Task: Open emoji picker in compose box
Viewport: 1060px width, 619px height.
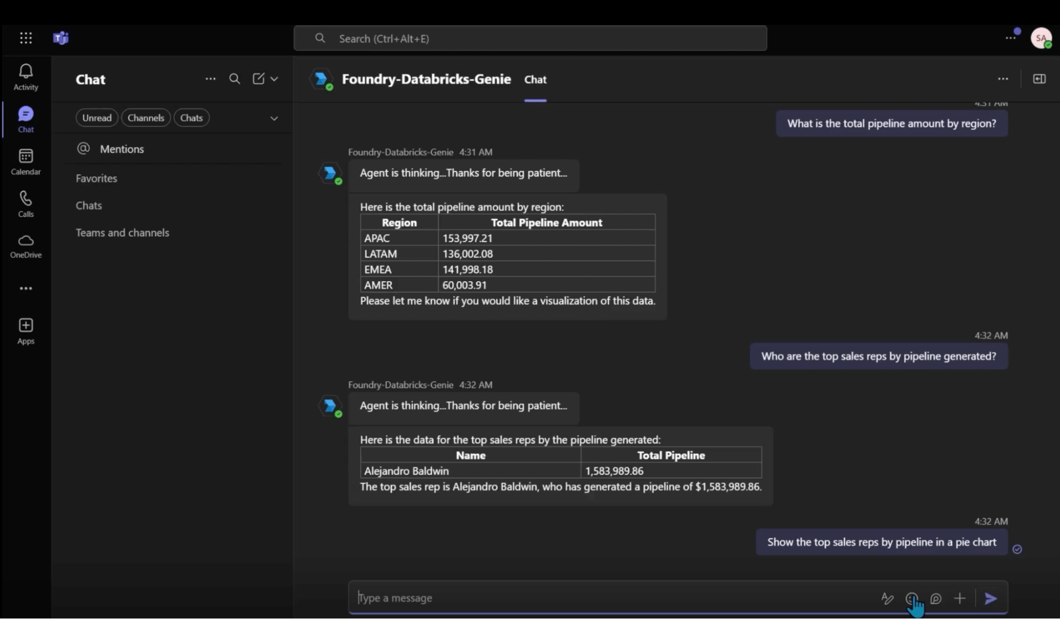Action: 912,598
